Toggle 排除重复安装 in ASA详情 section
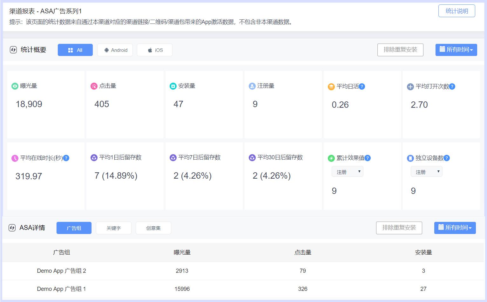487x302 pixels. [x=399, y=228]
